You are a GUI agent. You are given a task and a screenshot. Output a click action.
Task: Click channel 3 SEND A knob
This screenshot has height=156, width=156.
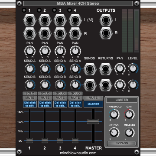(x=60, y=69)
